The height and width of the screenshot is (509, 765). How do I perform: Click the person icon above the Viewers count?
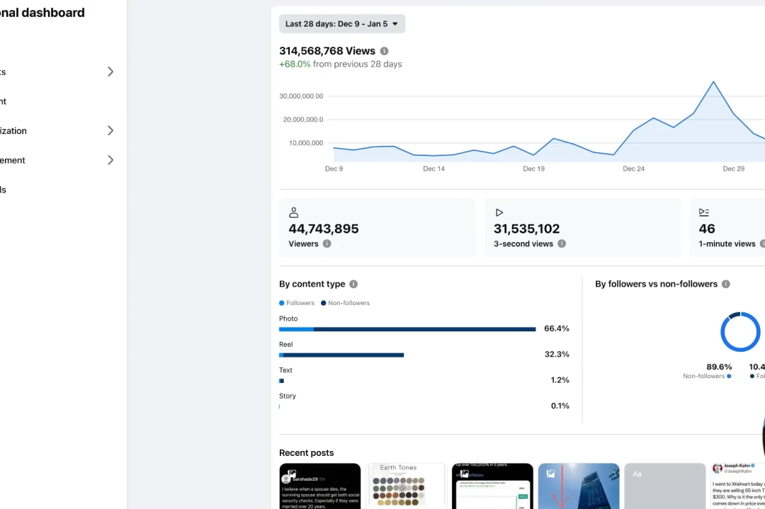(294, 212)
